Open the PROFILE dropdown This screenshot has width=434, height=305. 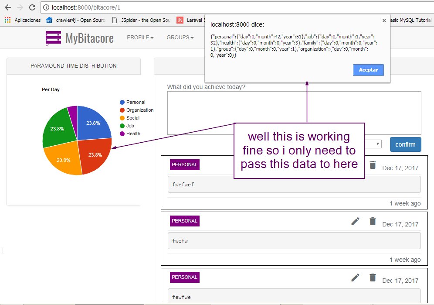click(140, 38)
